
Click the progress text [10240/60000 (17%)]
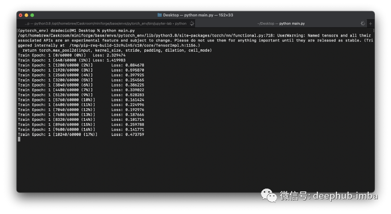pyautogui.click(x=75, y=135)
